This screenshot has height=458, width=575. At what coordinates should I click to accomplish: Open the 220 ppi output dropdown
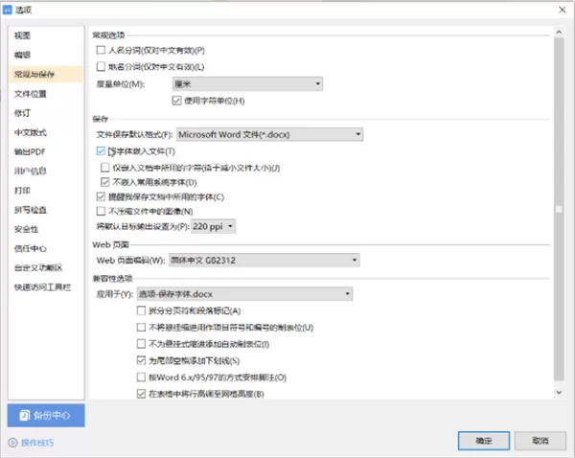pos(213,227)
